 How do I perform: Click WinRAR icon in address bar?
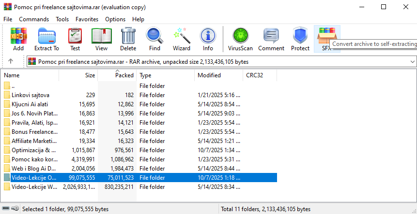[x=32, y=62]
